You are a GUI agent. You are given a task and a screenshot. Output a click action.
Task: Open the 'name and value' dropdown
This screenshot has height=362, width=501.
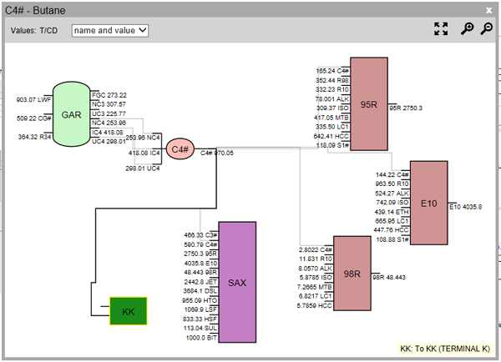tap(110, 30)
